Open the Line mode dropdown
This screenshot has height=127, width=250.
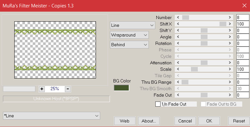pos(132,25)
